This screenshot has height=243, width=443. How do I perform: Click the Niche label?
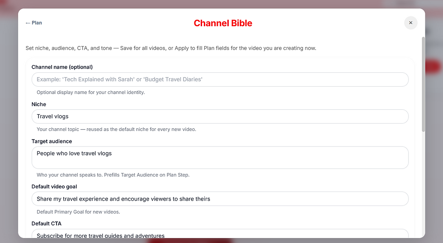click(39, 104)
